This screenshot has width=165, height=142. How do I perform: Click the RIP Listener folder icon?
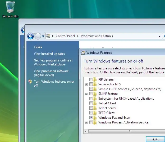tap(95, 79)
